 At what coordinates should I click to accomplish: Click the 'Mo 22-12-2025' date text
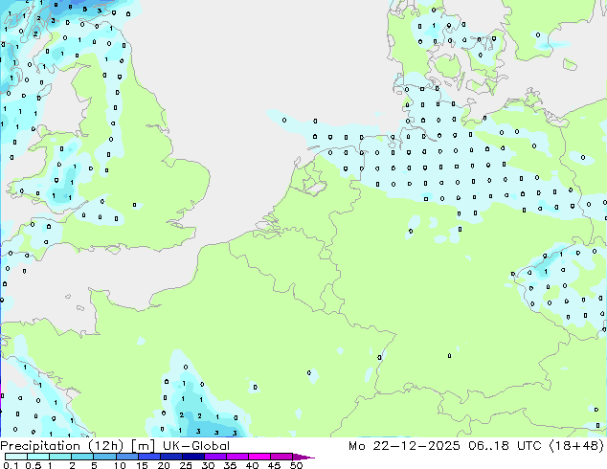click(x=404, y=446)
